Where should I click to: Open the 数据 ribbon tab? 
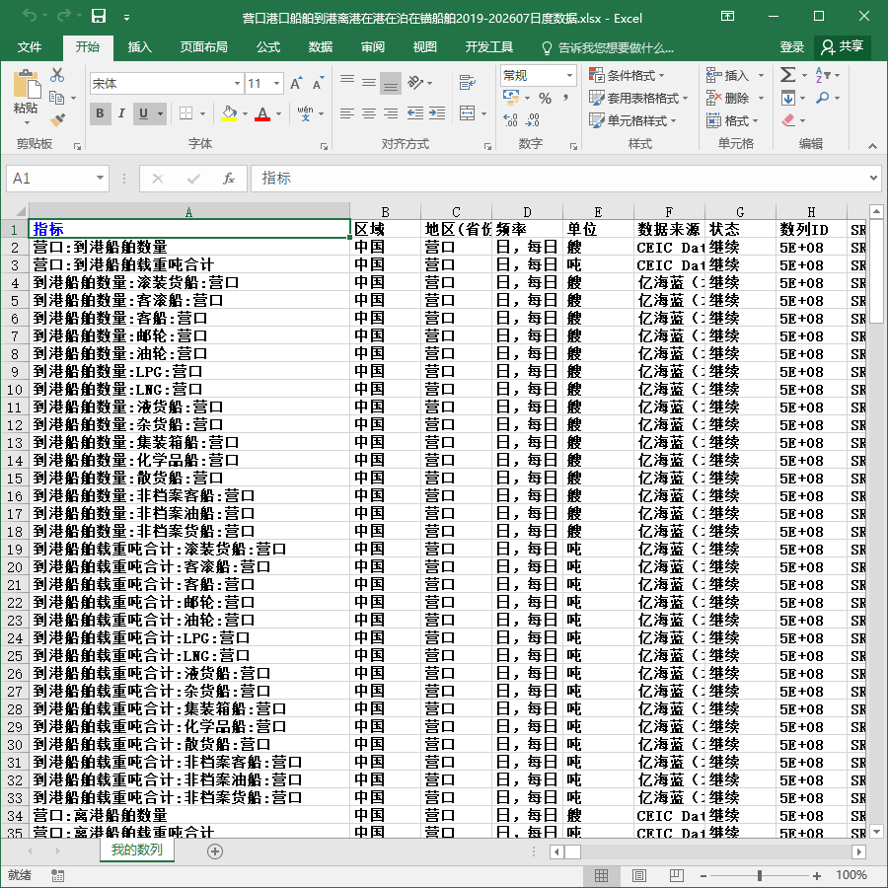320,47
